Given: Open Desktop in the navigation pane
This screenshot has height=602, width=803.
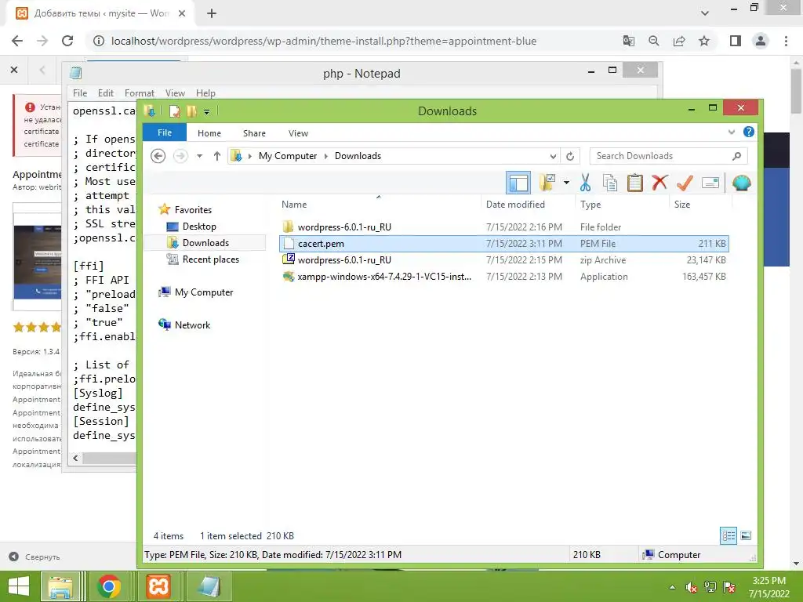Looking at the screenshot, I should click(199, 227).
